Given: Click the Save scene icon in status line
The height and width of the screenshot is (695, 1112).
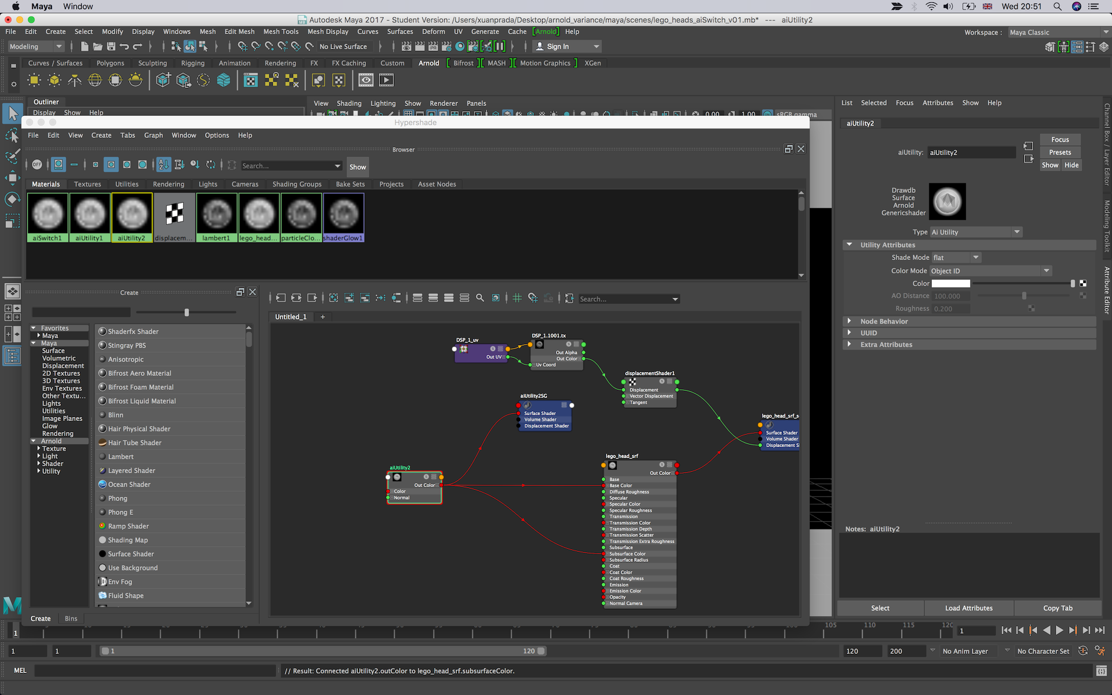Looking at the screenshot, I should coord(111,46).
